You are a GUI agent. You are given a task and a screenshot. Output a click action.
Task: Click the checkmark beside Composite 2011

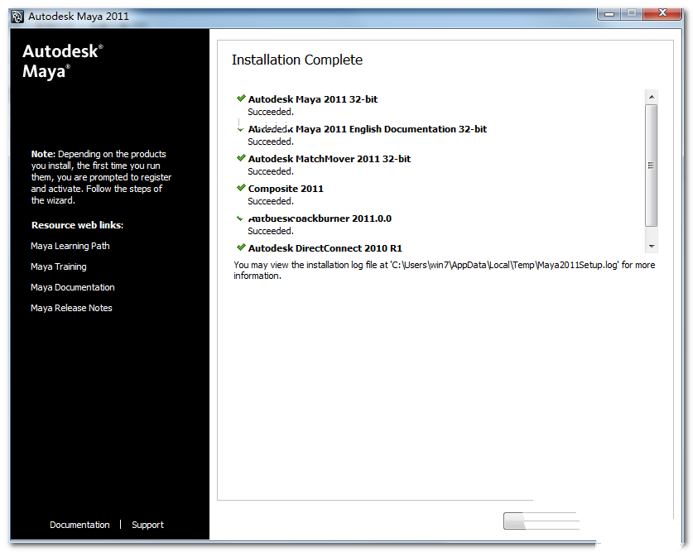point(241,188)
